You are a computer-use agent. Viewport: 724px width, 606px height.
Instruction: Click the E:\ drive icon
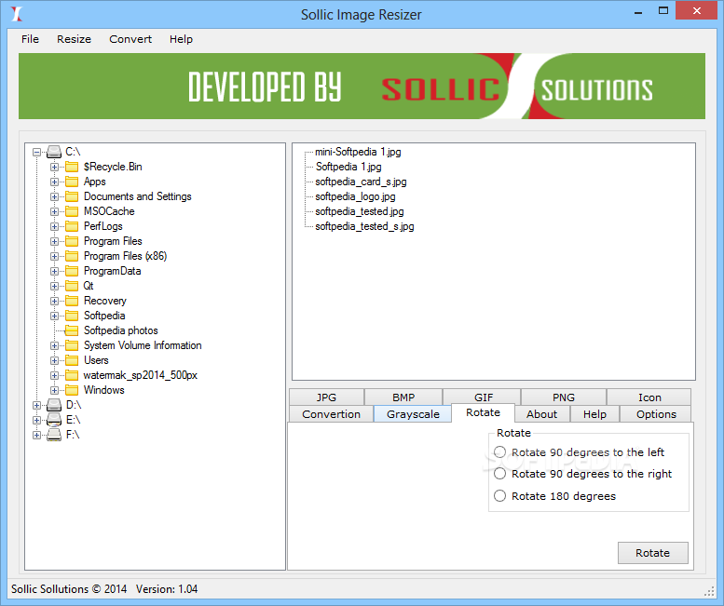pyautogui.click(x=54, y=420)
